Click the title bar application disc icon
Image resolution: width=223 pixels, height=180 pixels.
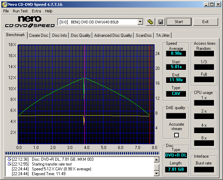point(4,4)
